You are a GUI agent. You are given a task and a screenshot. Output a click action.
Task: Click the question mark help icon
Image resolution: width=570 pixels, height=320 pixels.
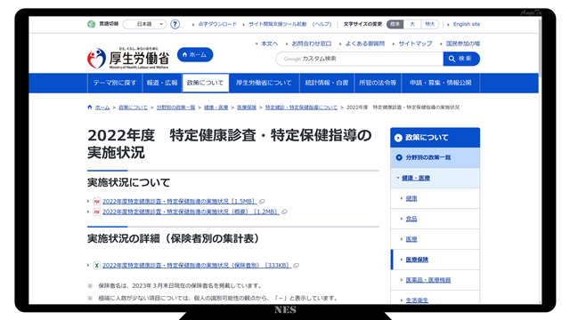[175, 24]
